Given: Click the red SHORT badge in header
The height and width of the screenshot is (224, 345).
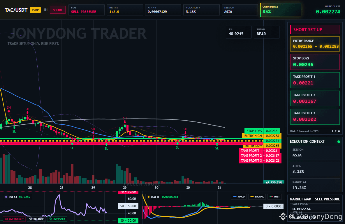Looking at the screenshot, I should 58,10.
